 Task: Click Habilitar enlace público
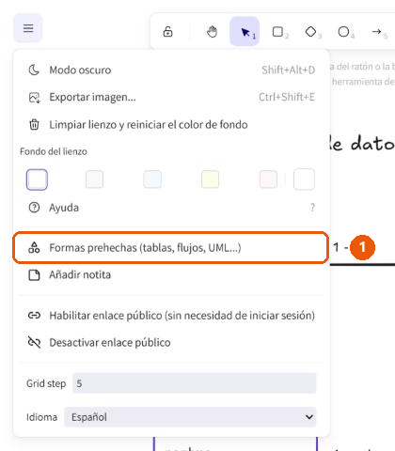(x=171, y=316)
